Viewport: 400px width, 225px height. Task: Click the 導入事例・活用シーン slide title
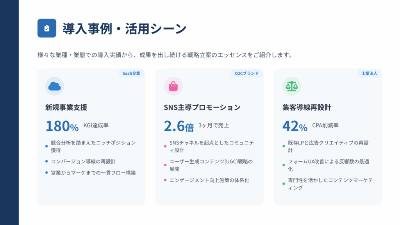(125, 28)
